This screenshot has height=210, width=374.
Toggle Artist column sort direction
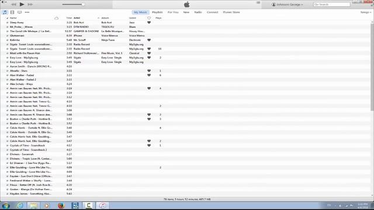[x=86, y=18]
